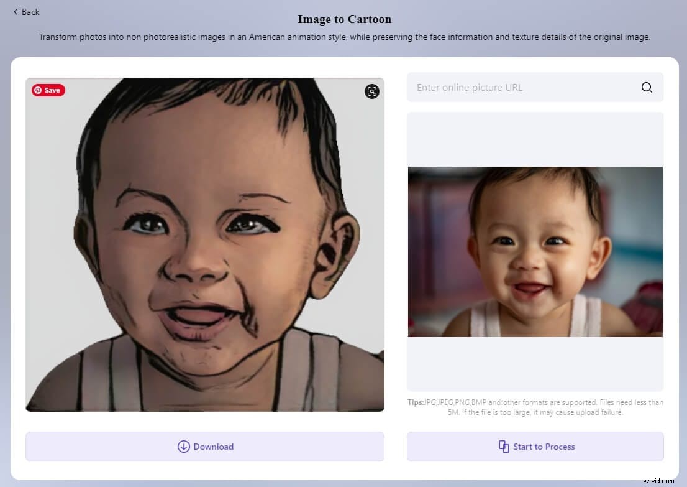This screenshot has width=687, height=487.
Task: Open the Back link
Action: (25, 11)
